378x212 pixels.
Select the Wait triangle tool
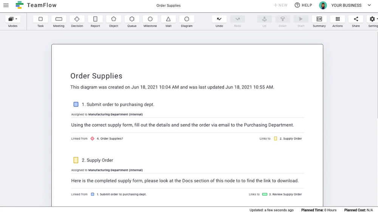point(168,19)
